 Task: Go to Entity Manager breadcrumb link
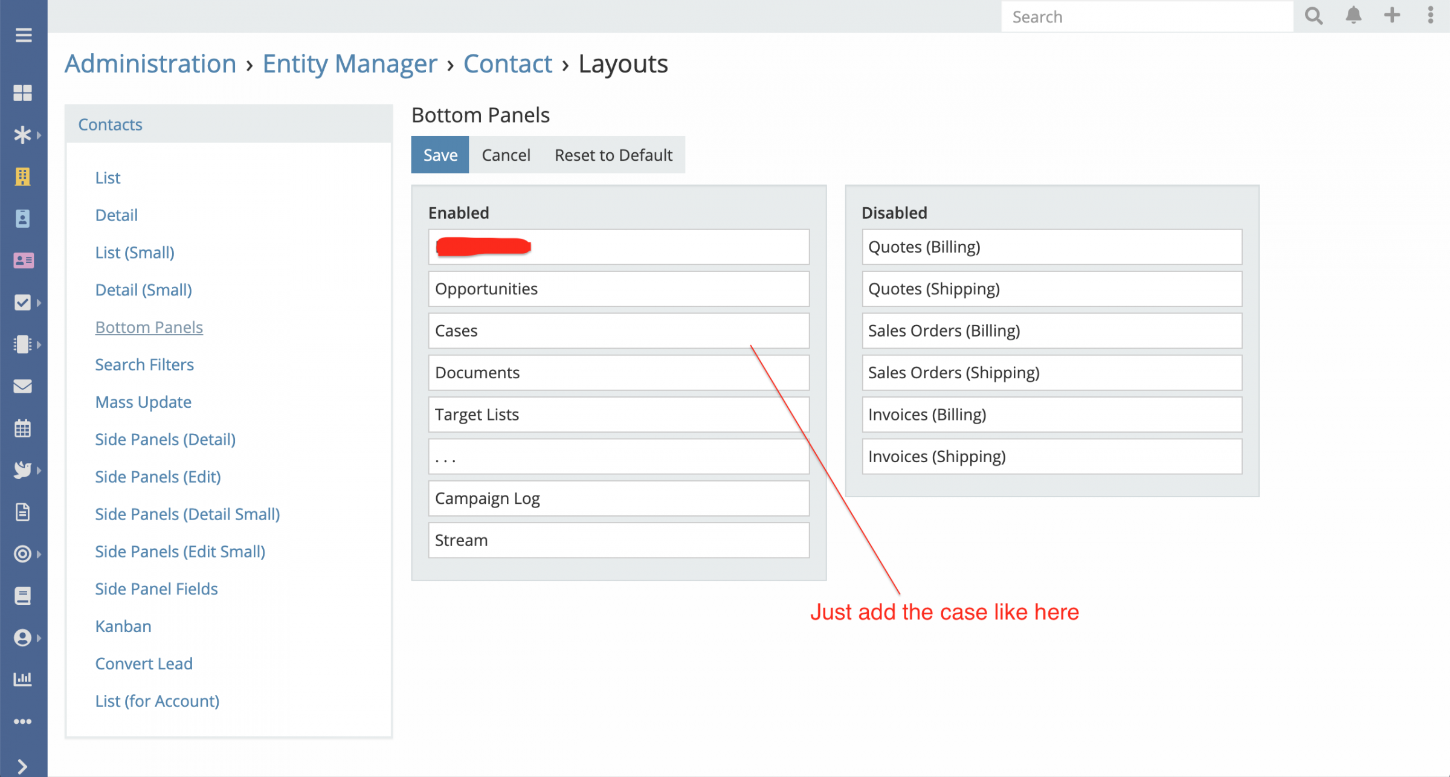[x=350, y=64]
